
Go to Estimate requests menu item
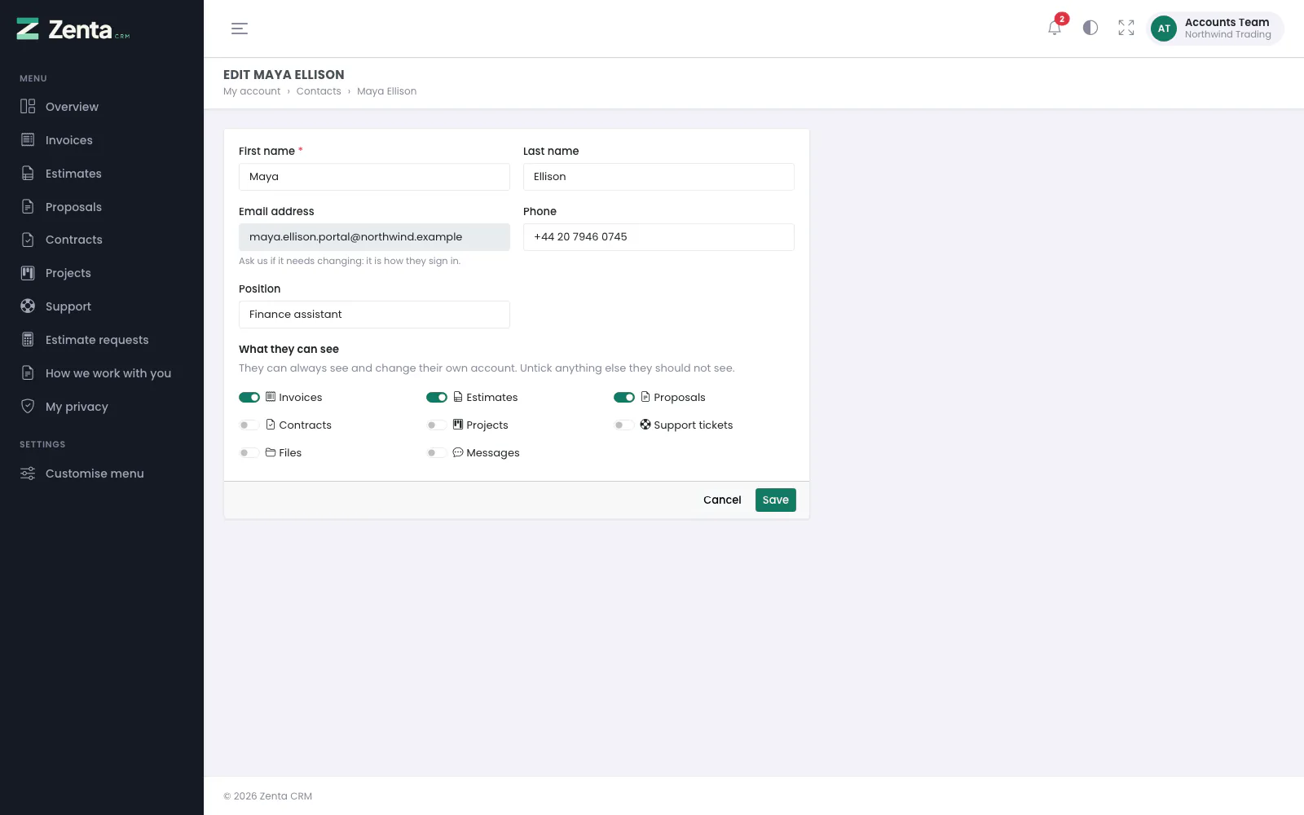click(102, 340)
